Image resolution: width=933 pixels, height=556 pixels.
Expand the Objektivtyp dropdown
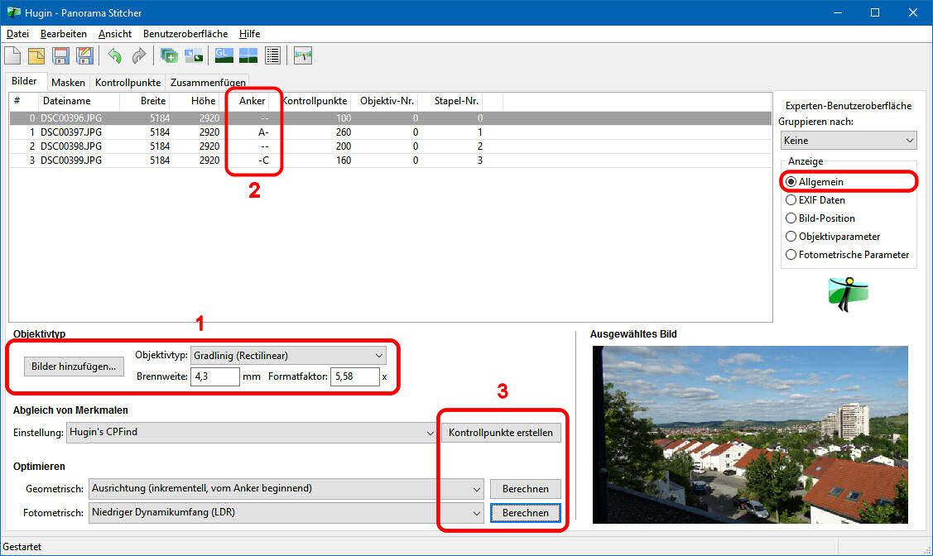pos(288,355)
